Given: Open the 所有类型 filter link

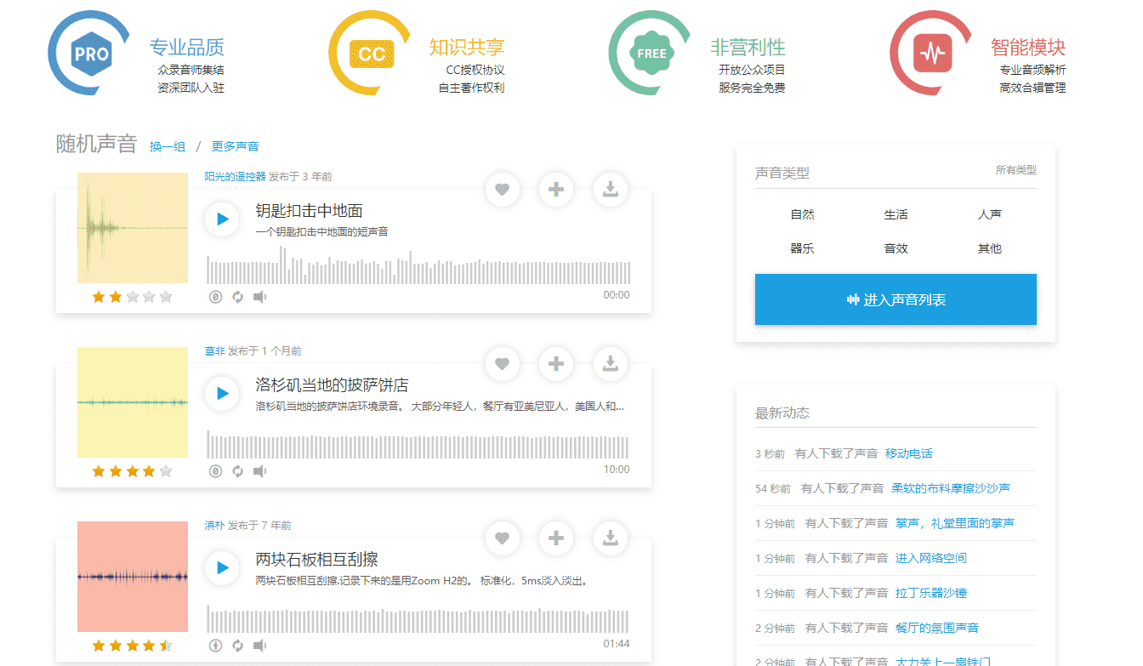Looking at the screenshot, I should pos(1016,170).
